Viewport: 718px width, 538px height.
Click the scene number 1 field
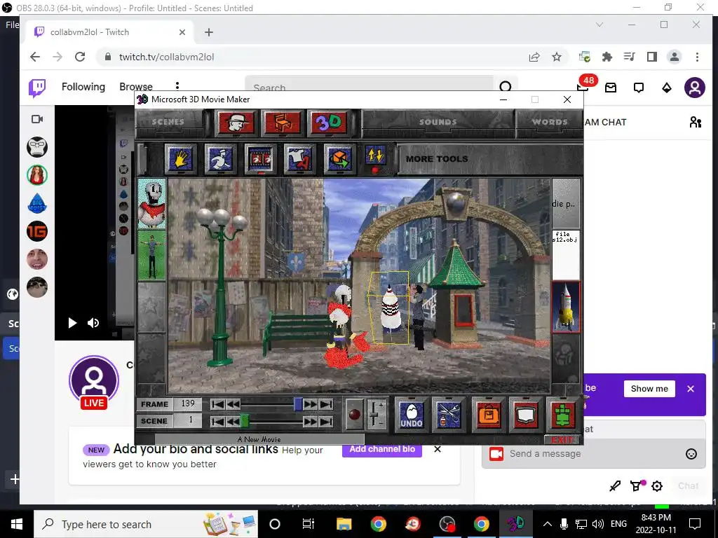tap(188, 420)
